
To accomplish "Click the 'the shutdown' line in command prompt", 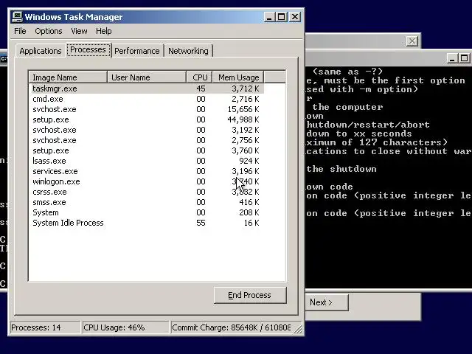I will click(341, 169).
